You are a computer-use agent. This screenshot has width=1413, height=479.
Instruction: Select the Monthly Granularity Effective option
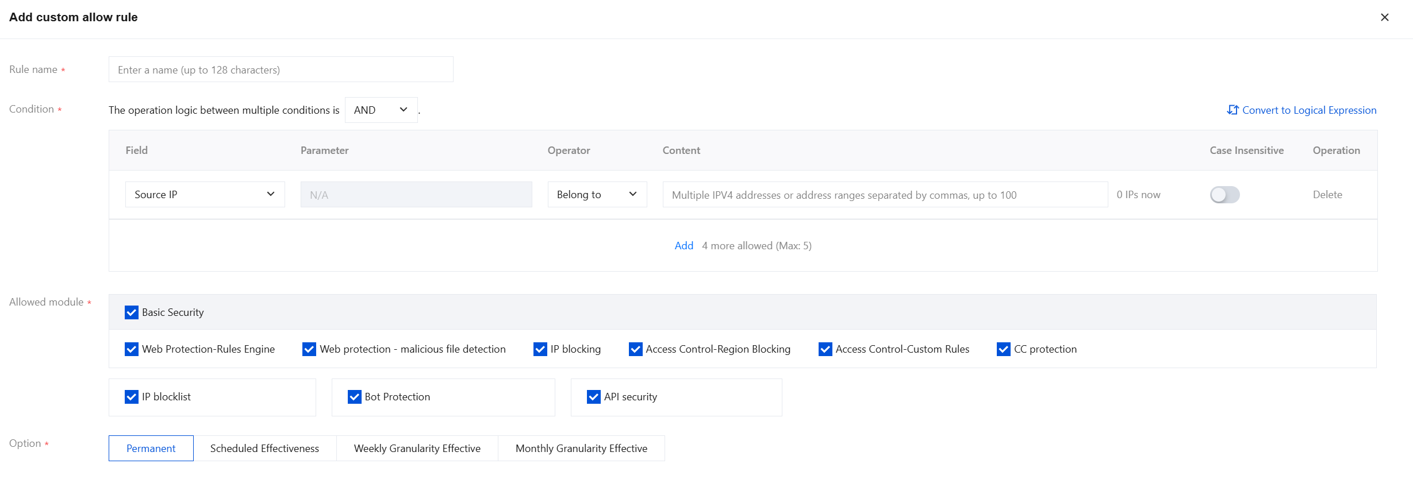581,449
